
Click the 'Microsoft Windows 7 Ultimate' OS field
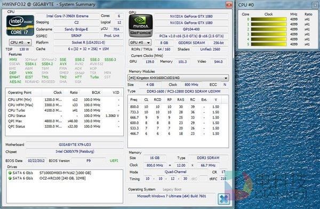coord(171,196)
